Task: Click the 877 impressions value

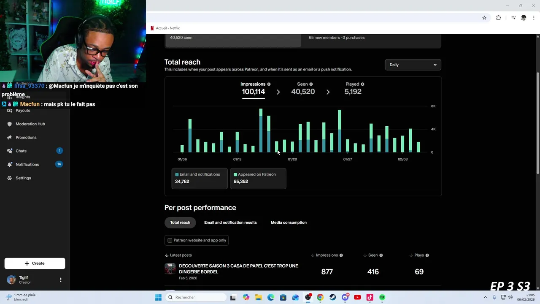Action: coord(327,272)
